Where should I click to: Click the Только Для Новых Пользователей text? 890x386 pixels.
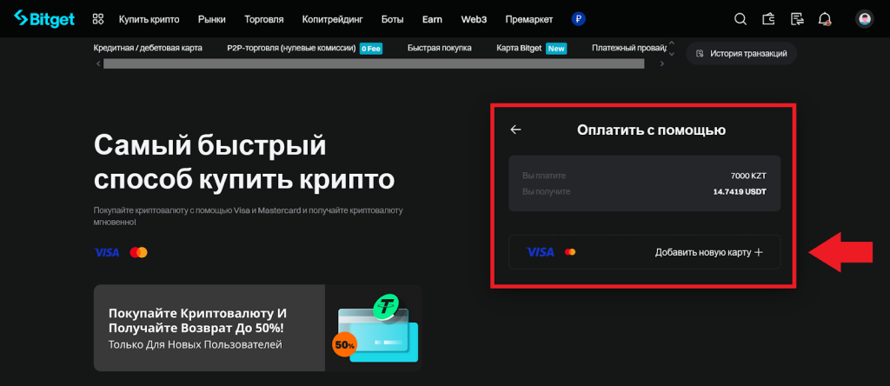pos(195,344)
